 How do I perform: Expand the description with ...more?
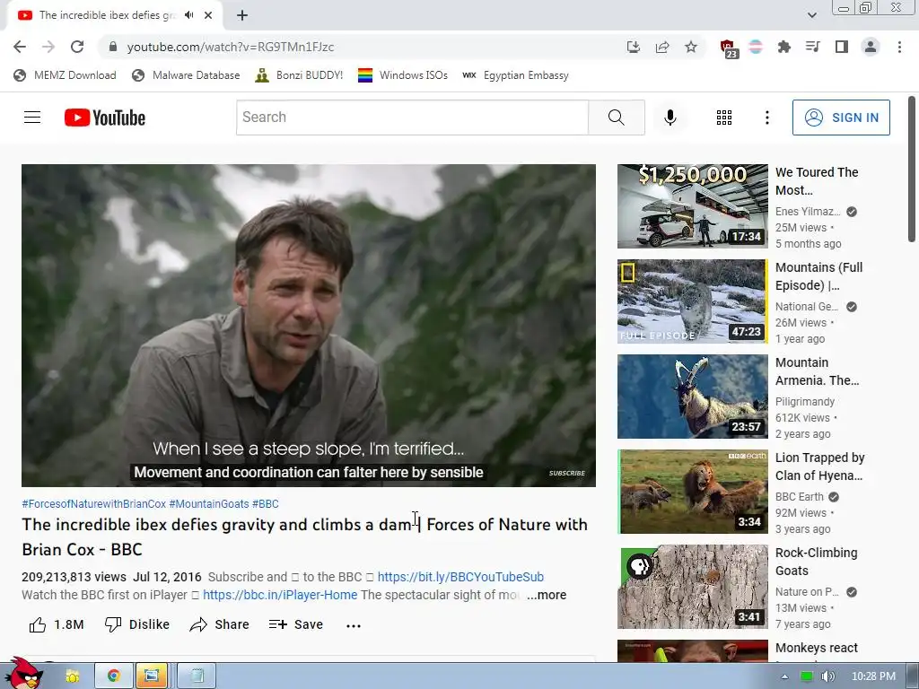547,595
